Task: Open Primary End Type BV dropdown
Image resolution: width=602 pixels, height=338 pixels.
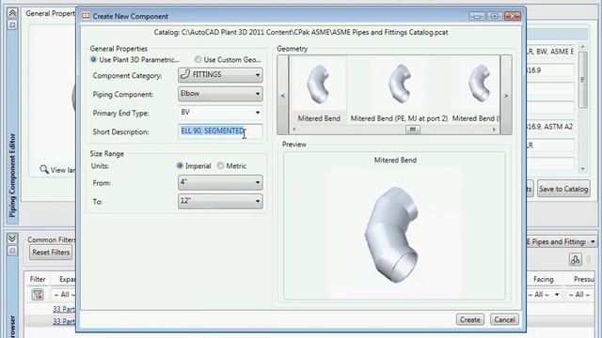Action: 220,113
